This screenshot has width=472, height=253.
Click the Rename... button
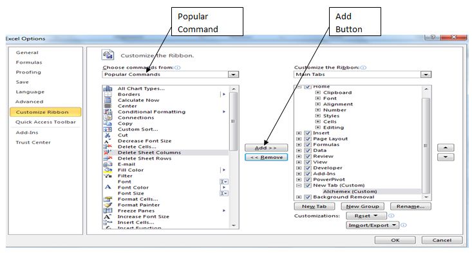click(411, 207)
